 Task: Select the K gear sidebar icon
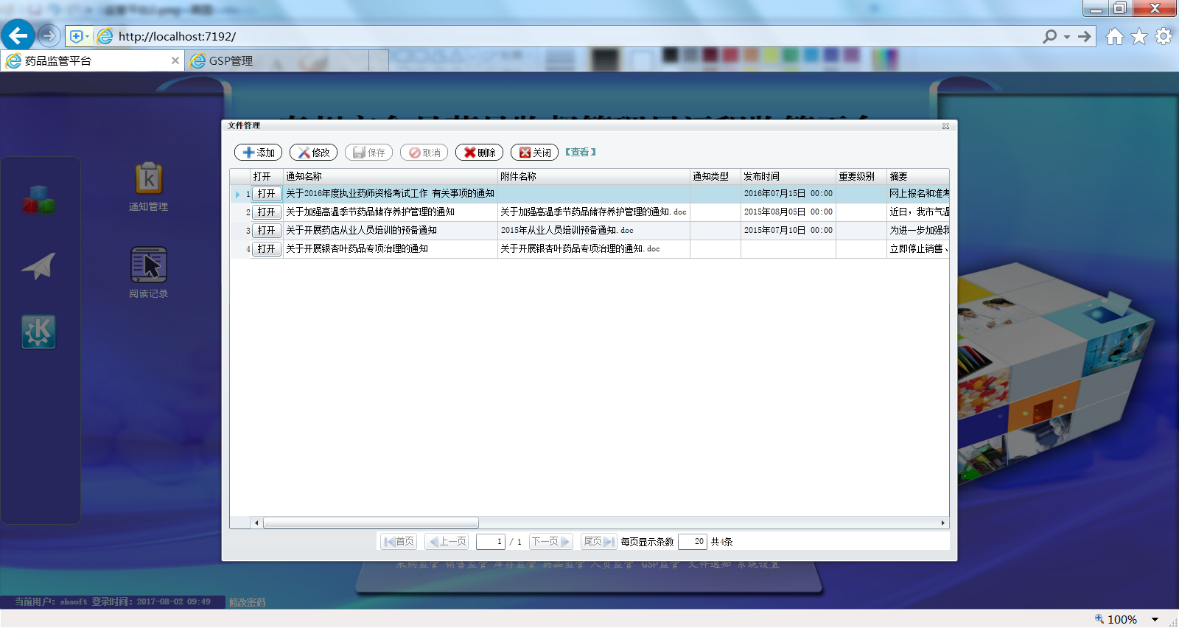tap(38, 332)
